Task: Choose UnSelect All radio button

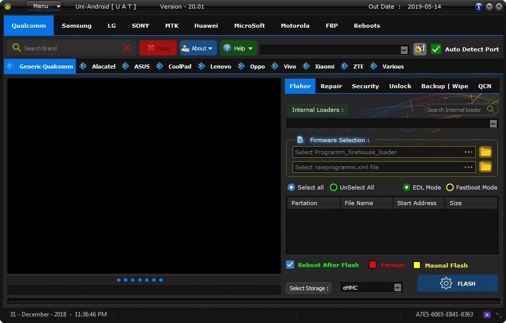Action: click(x=333, y=187)
